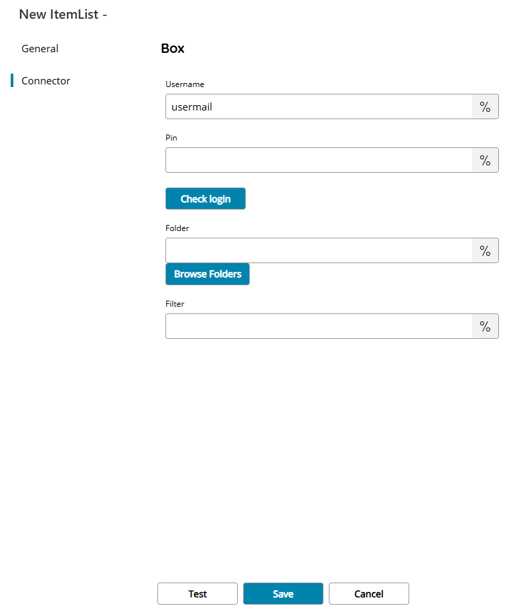Click into the Pin input field
The image size is (511, 608).
pos(319,160)
